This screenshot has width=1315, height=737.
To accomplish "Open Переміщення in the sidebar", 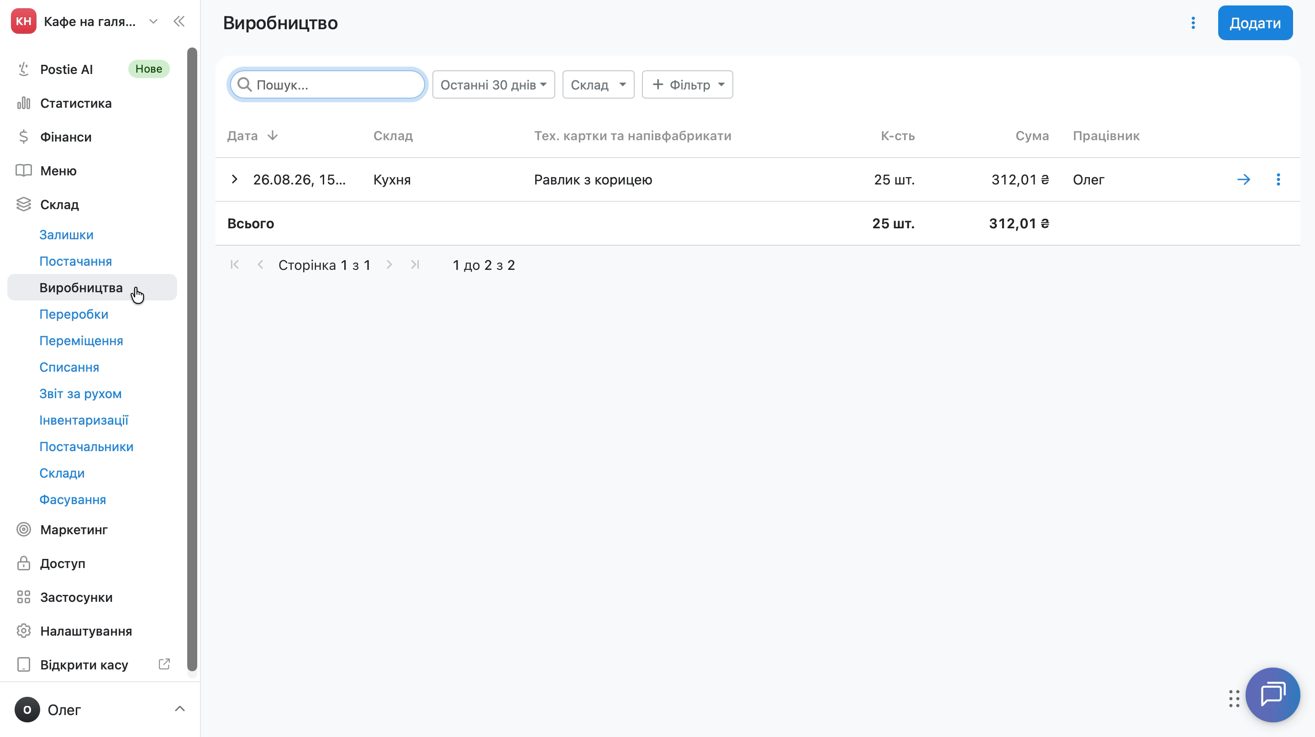I will click(x=81, y=341).
